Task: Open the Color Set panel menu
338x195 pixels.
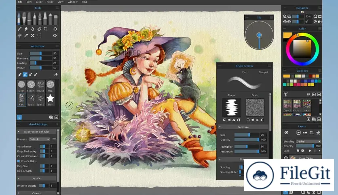Action: tap(320, 71)
